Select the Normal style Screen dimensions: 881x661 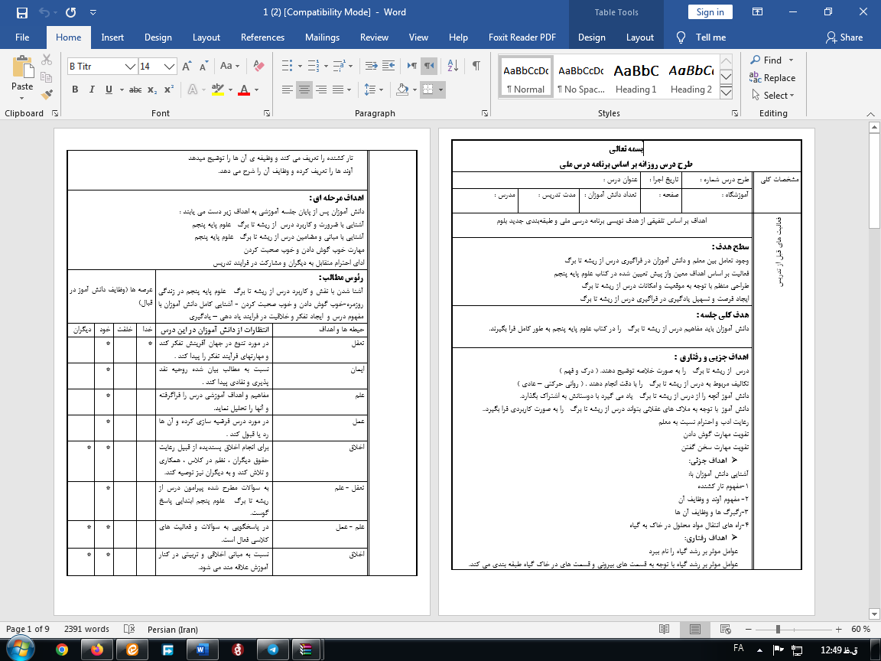coord(525,77)
